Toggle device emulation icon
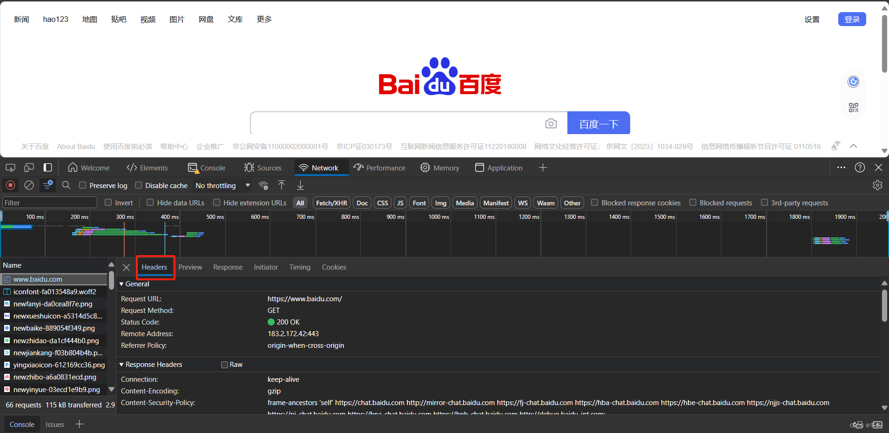Screen dimensions: 889x433 (x=29, y=168)
